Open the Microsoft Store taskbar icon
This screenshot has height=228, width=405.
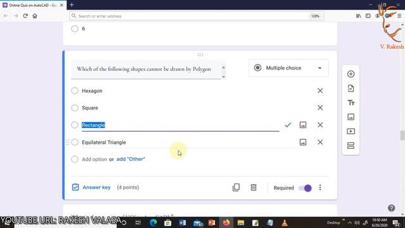[168, 222]
